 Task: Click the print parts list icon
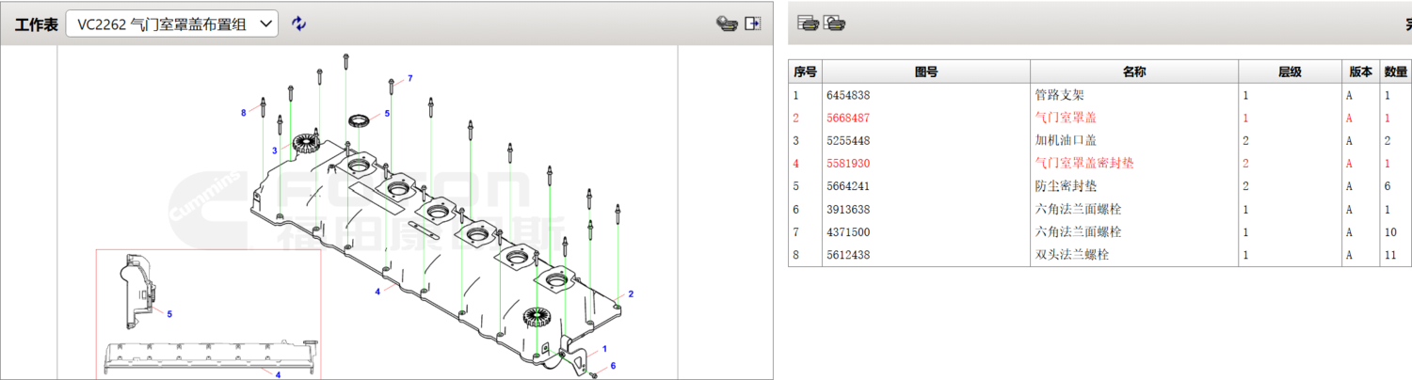coord(808,24)
